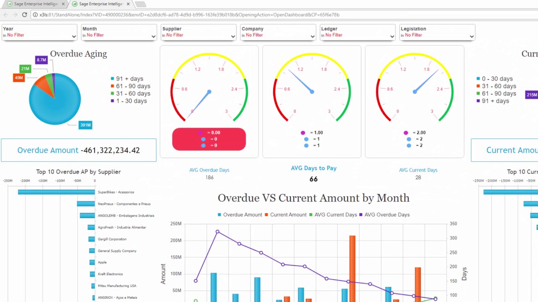538x302 pixels.
Task: Click the site info icon in the address bar
Action: coord(35,15)
